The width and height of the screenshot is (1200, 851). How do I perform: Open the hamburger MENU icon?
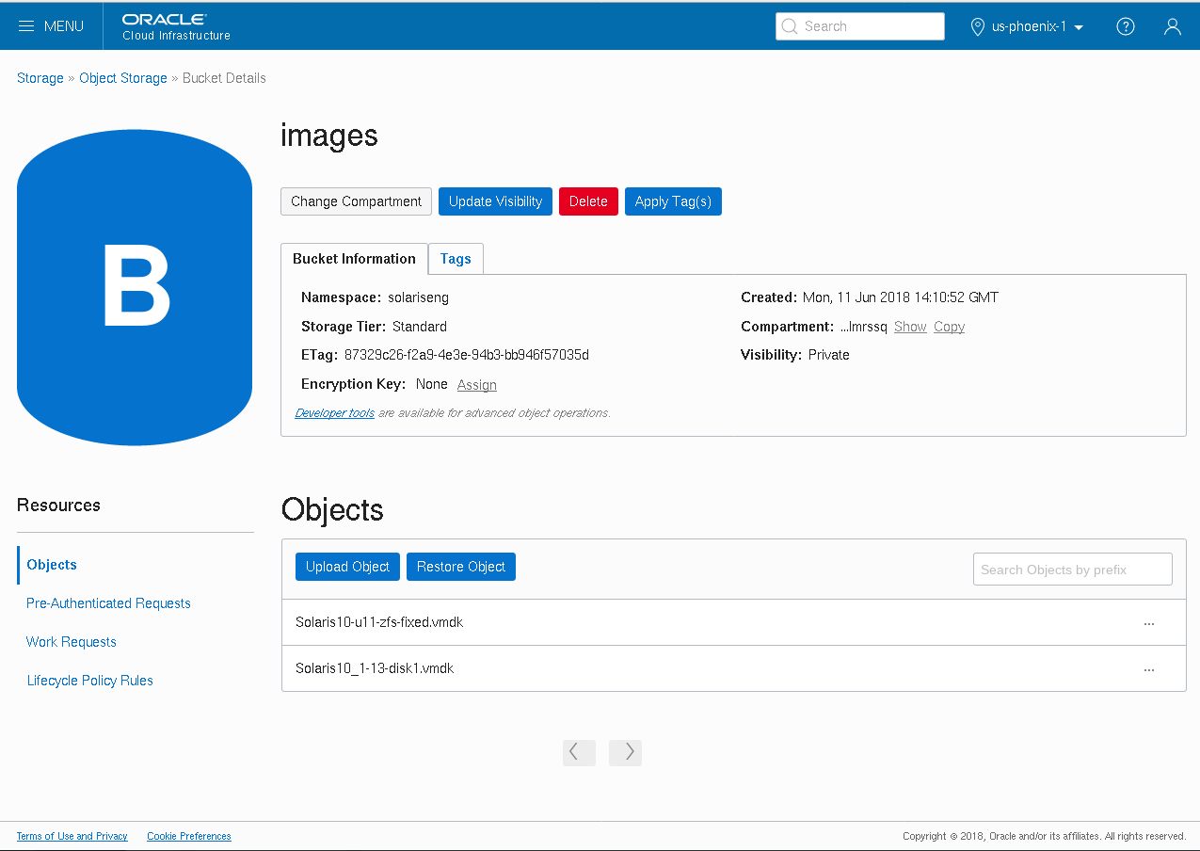[27, 26]
